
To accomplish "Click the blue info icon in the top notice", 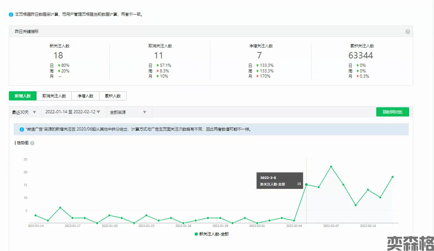I will (x=11, y=14).
